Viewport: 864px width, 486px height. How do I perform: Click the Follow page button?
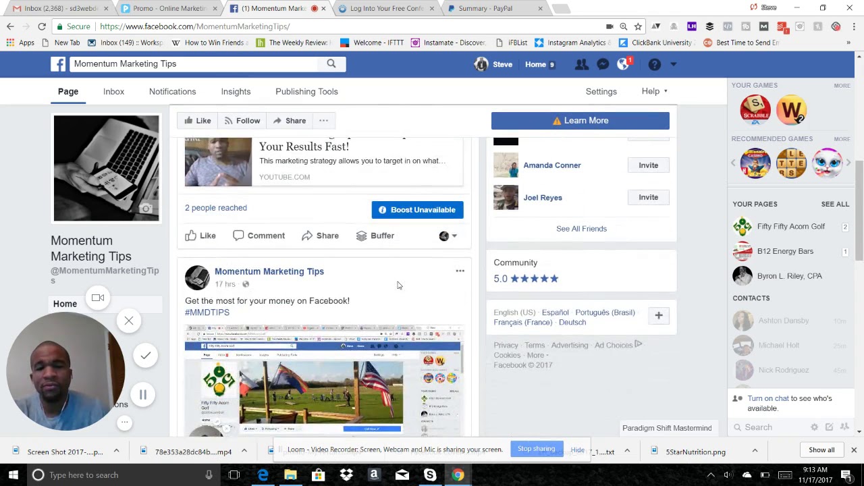(x=242, y=121)
